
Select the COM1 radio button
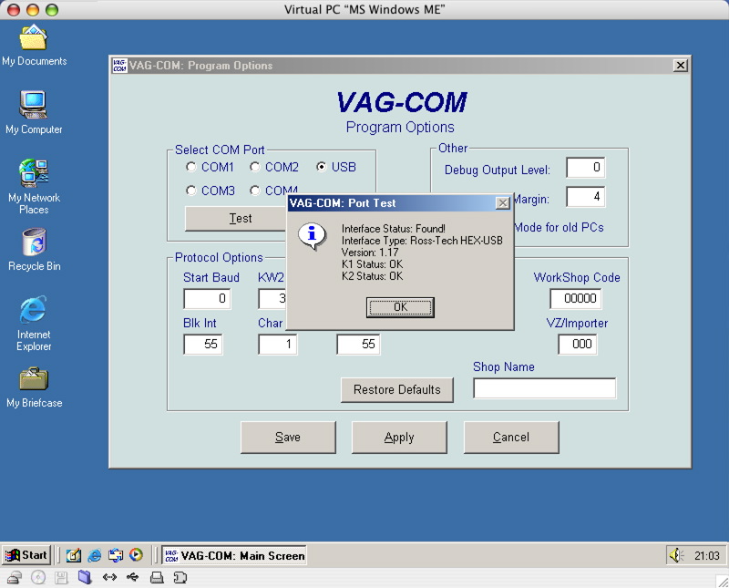point(191,167)
